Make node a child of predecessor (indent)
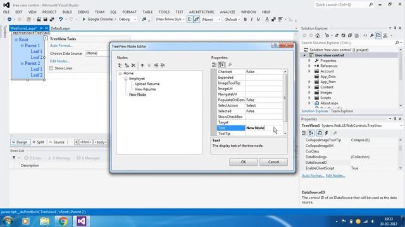 pyautogui.click(x=163, y=66)
